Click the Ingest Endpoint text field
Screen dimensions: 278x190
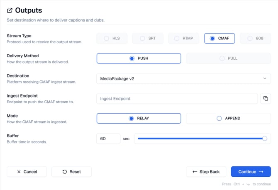177,98
